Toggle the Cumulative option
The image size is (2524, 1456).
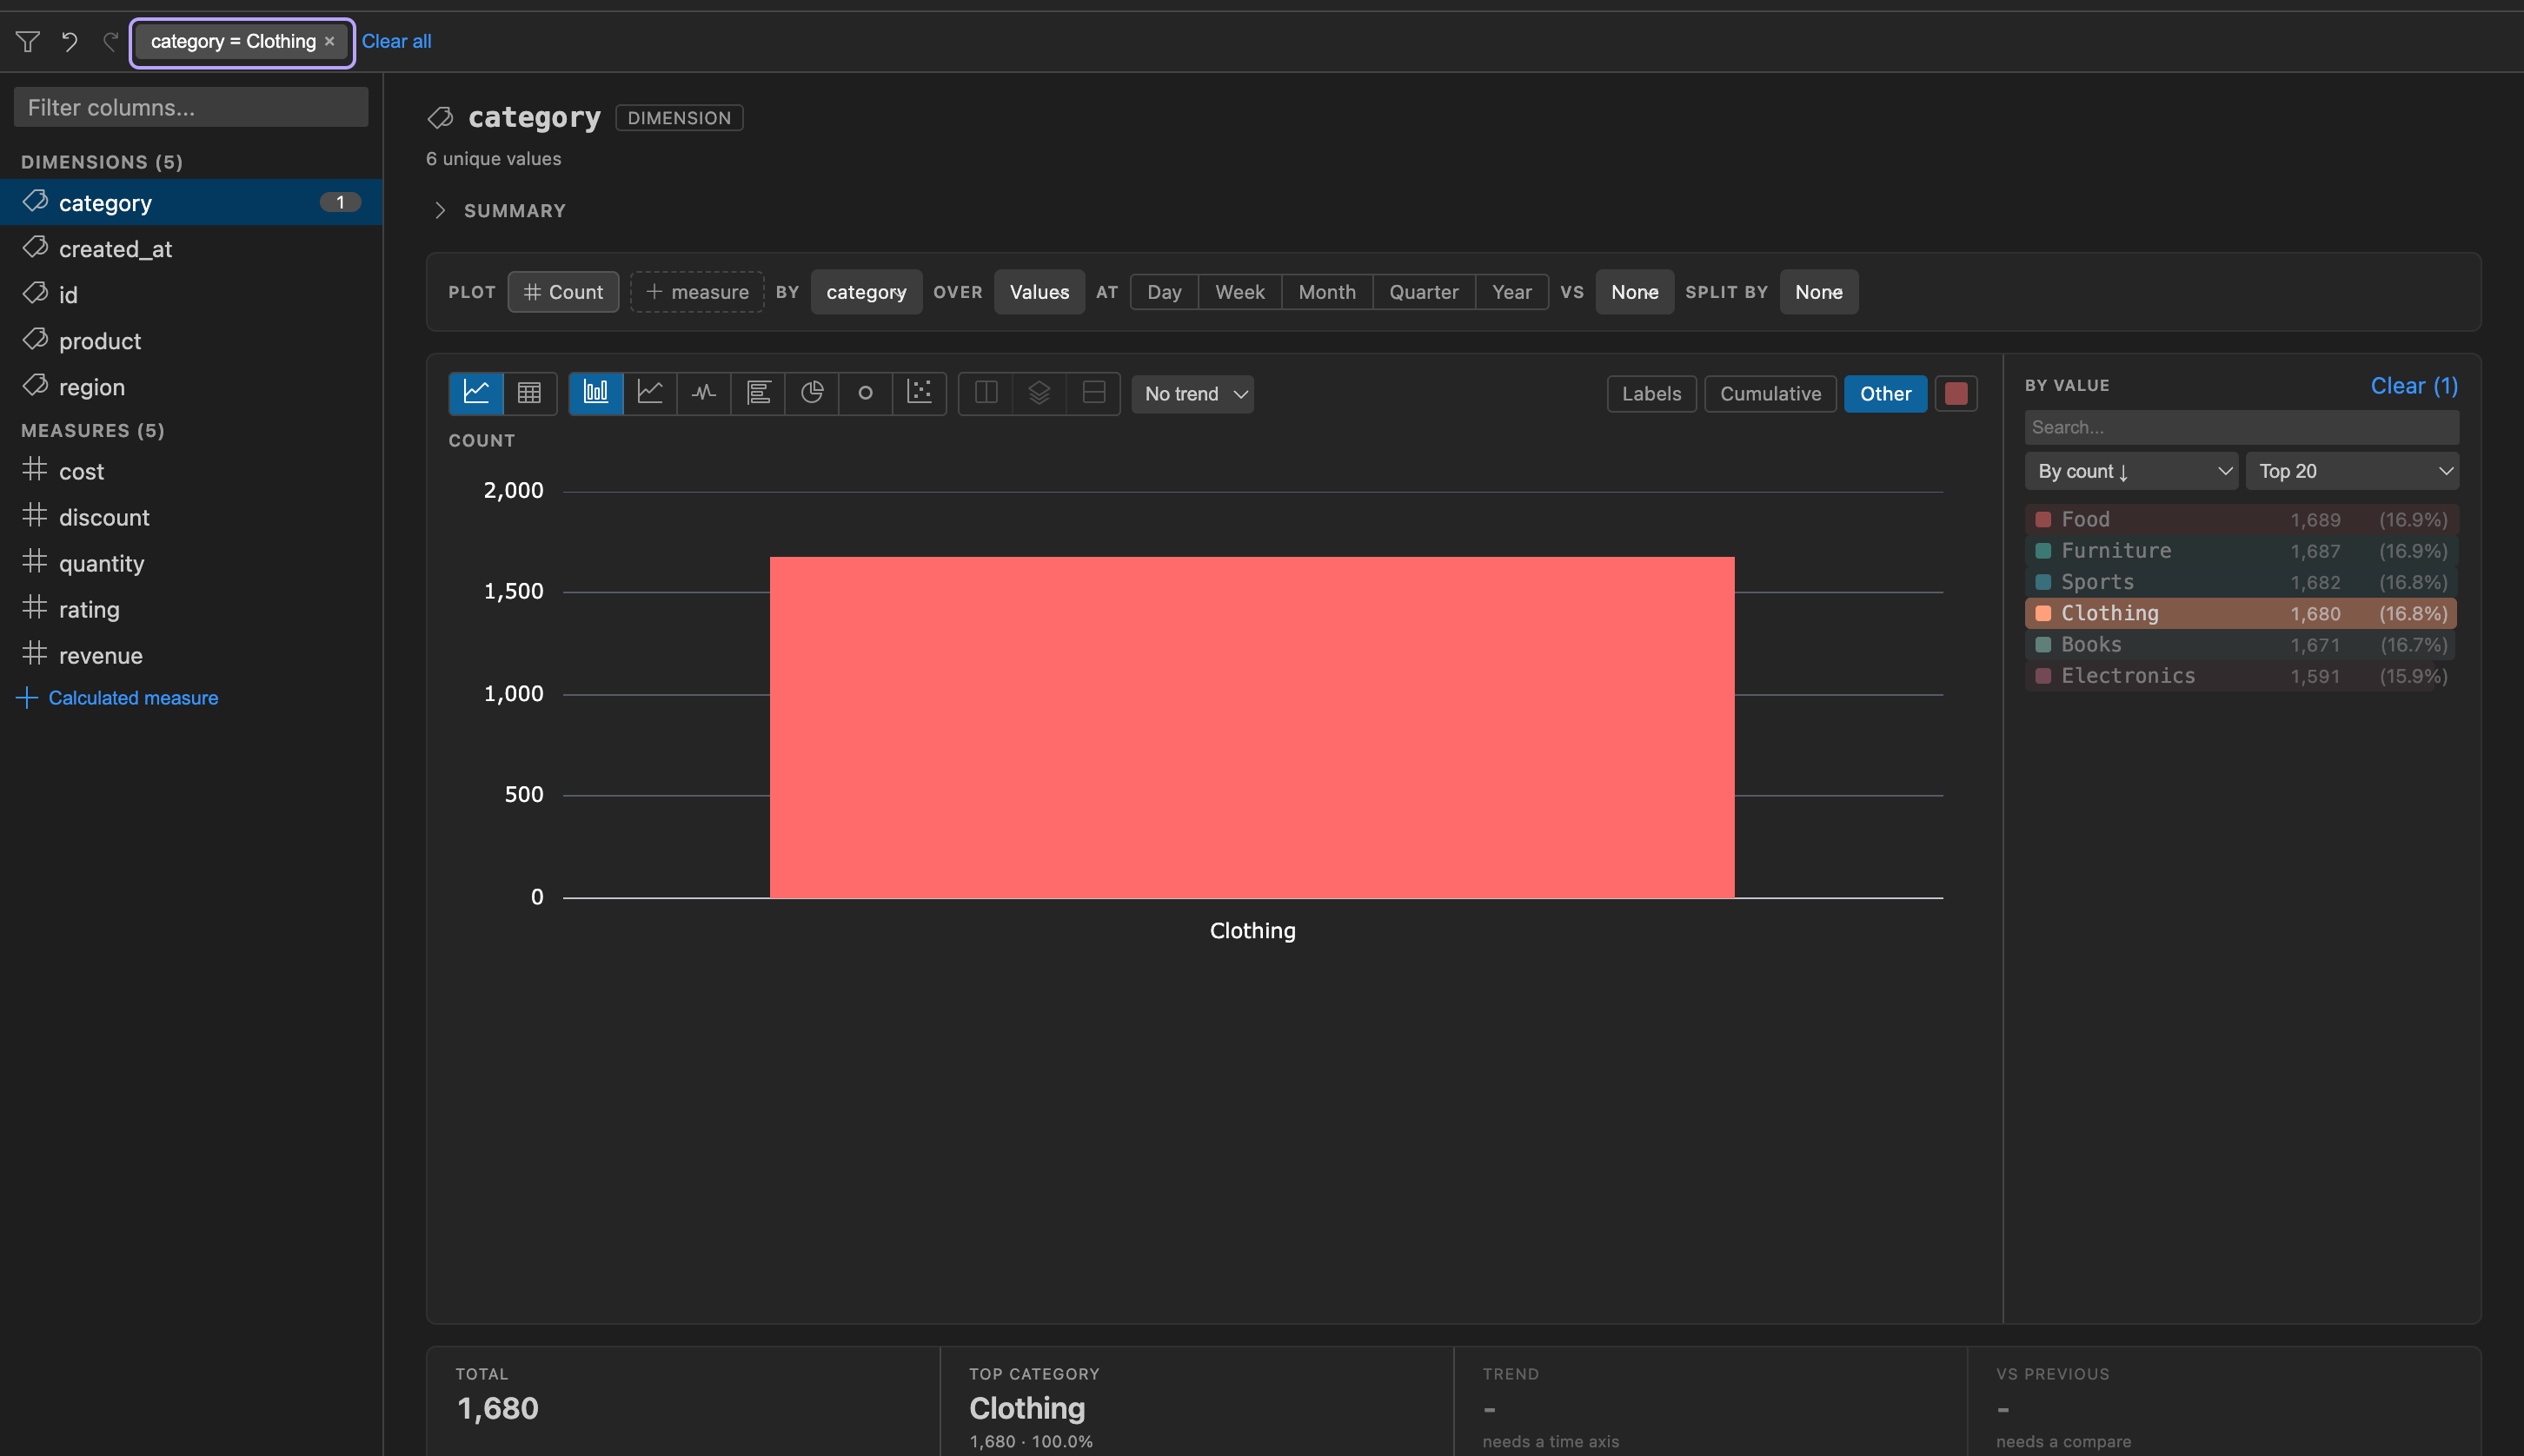coord(1770,394)
